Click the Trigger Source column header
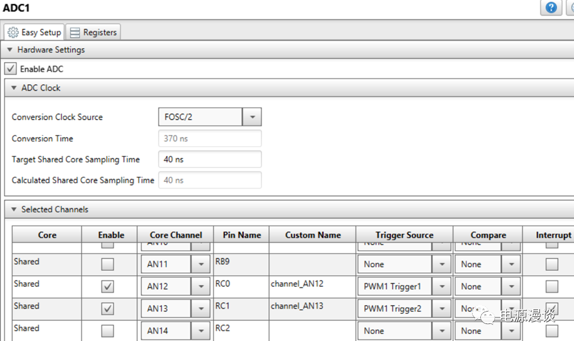This screenshot has width=574, height=341. coord(404,235)
